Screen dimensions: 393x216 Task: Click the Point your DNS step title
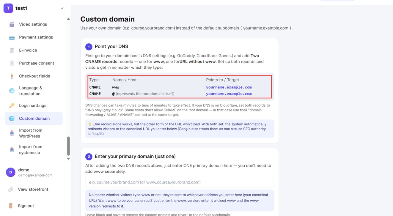(111, 47)
